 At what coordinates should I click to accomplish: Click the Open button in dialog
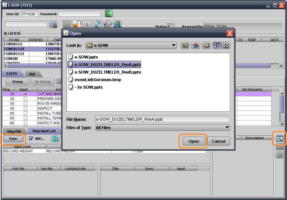point(194,141)
